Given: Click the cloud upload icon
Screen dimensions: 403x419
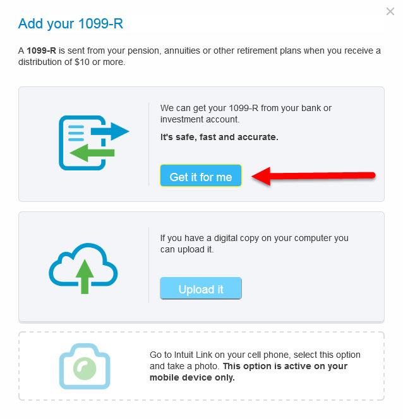Looking at the screenshot, I should pyautogui.click(x=83, y=268).
